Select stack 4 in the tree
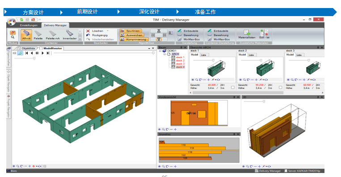341x177 pixels. [x=180, y=67]
